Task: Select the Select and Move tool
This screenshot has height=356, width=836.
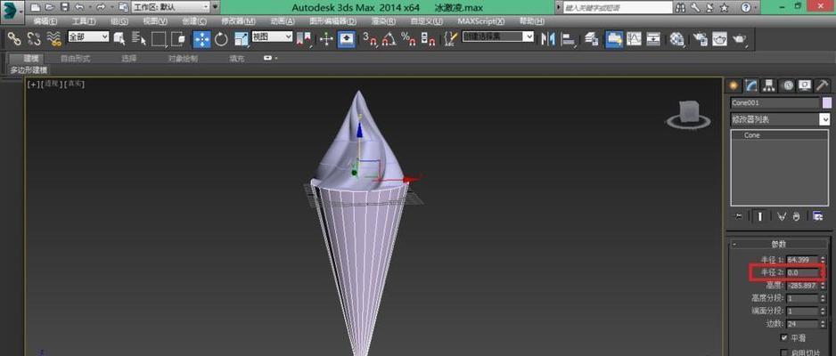Action: [x=201, y=38]
